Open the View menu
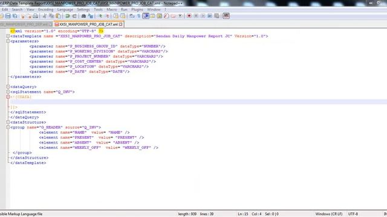 pos(30,10)
